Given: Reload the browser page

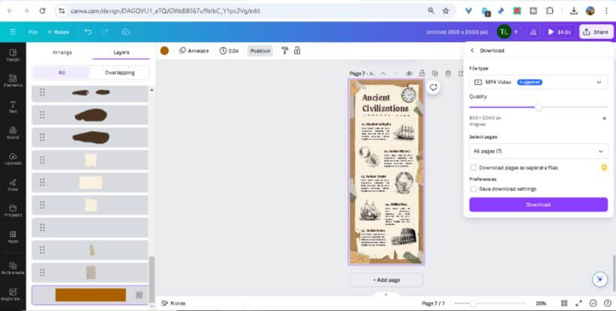Looking at the screenshot, I should 42,11.
